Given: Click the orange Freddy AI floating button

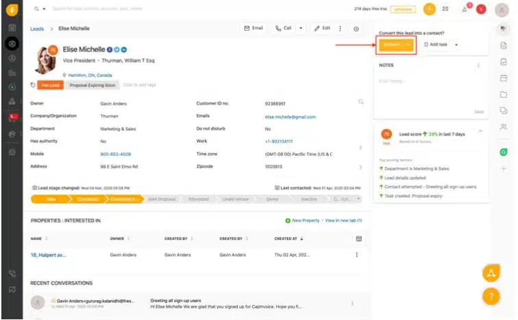Looking at the screenshot, I should point(491,273).
